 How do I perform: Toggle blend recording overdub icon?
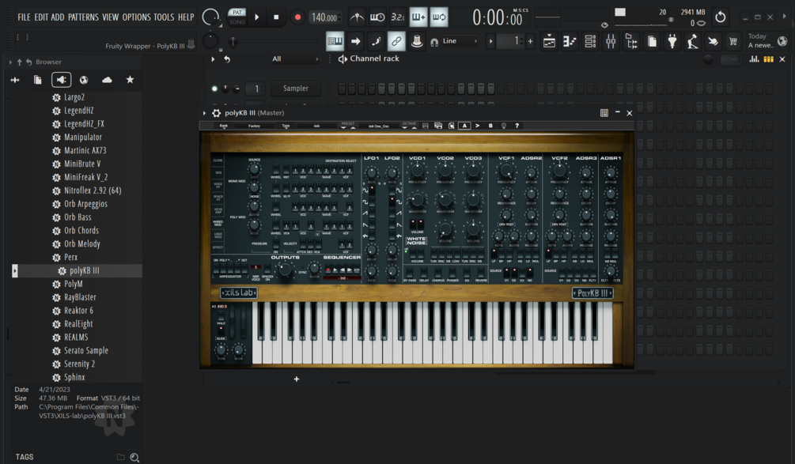point(418,17)
